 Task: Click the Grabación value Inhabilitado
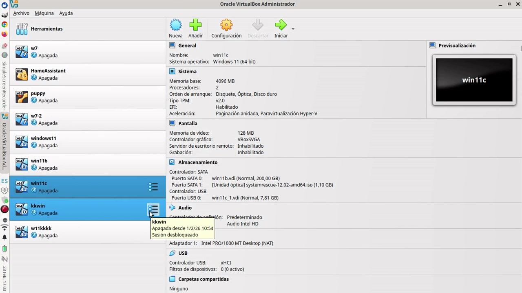pos(250,153)
